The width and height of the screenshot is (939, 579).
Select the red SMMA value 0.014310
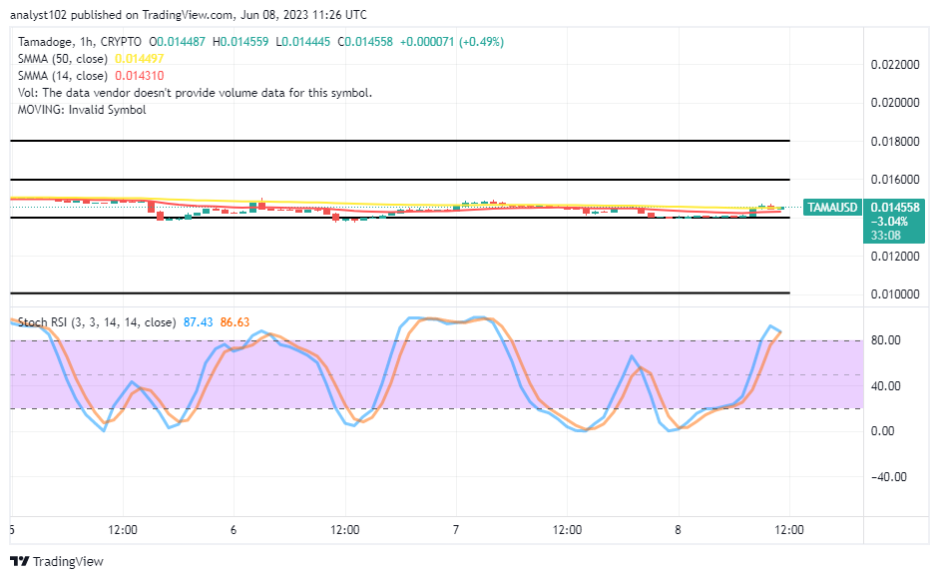140,76
